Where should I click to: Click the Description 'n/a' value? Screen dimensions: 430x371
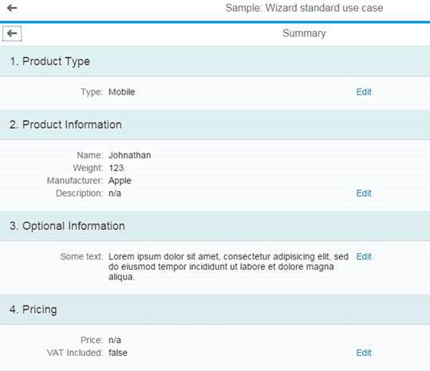click(115, 193)
